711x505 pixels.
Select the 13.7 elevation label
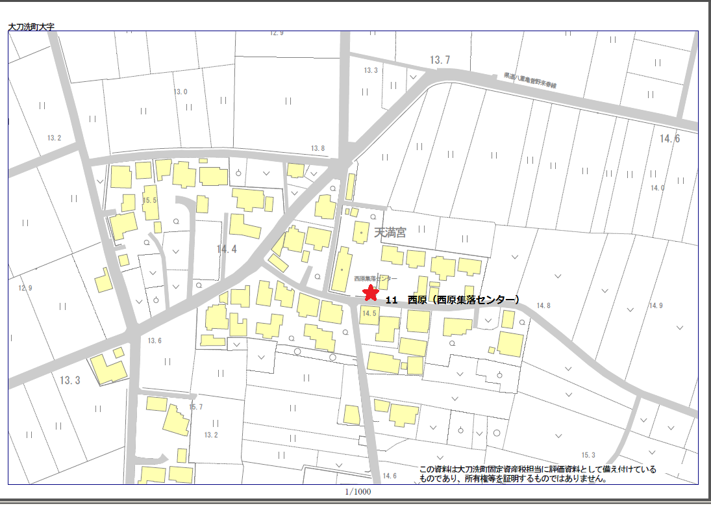click(x=440, y=60)
